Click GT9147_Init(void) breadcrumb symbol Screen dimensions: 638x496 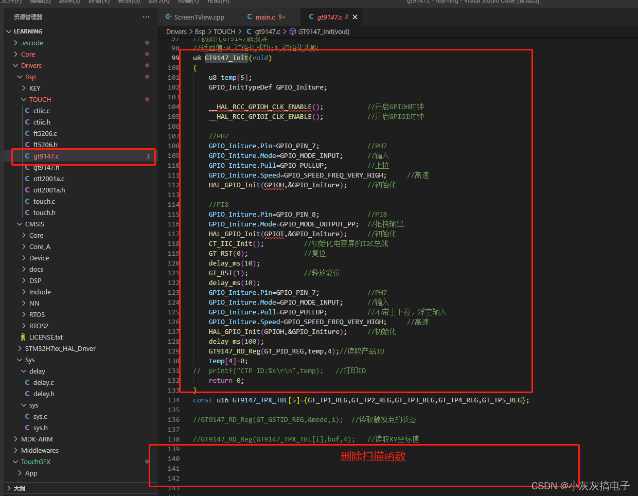pos(324,31)
